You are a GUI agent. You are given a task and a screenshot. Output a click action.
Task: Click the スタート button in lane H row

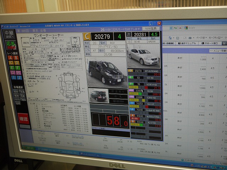[134, 100]
